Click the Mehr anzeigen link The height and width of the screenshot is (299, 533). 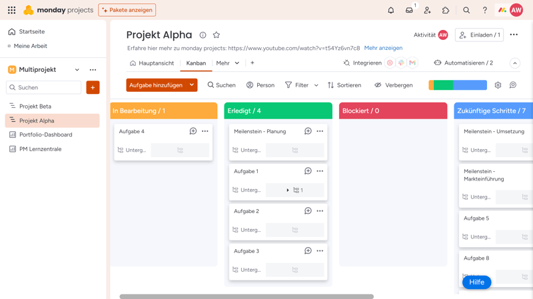383,48
